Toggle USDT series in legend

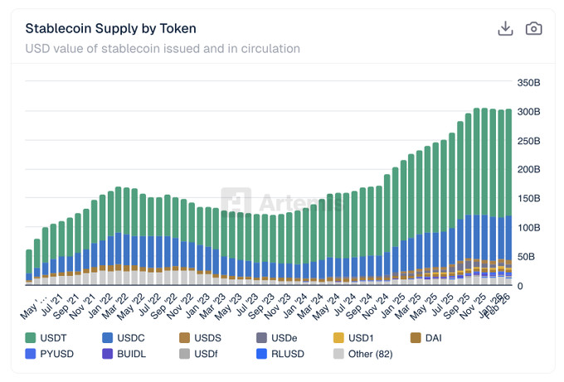pos(32,337)
